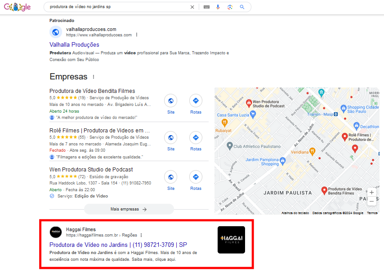Zoom out on the map

tap(371, 202)
